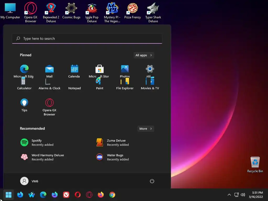Screen dimensions: 268x201
Task: Select Iggle Pop Deluxe desktop shortcut
Action: (x=92, y=12)
